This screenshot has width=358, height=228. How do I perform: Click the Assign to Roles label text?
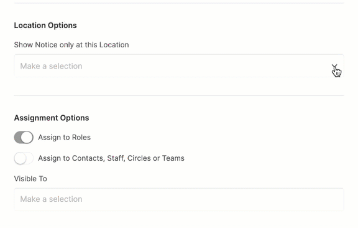coord(65,137)
